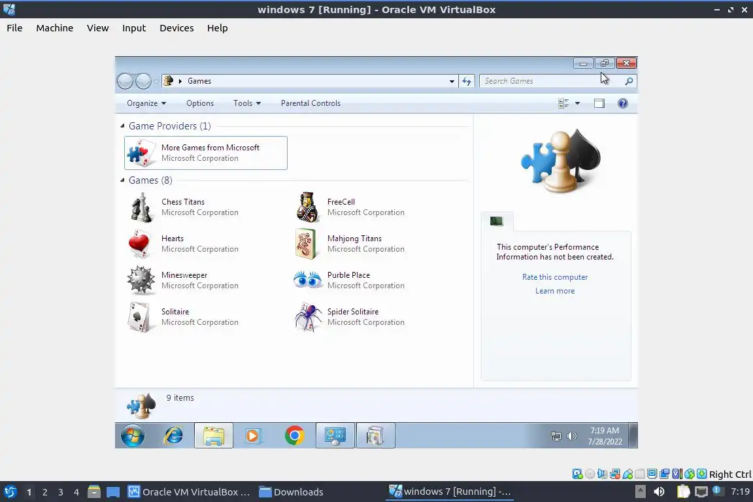The width and height of the screenshot is (753, 502).
Task: Select the Hearts game icon
Action: click(140, 244)
